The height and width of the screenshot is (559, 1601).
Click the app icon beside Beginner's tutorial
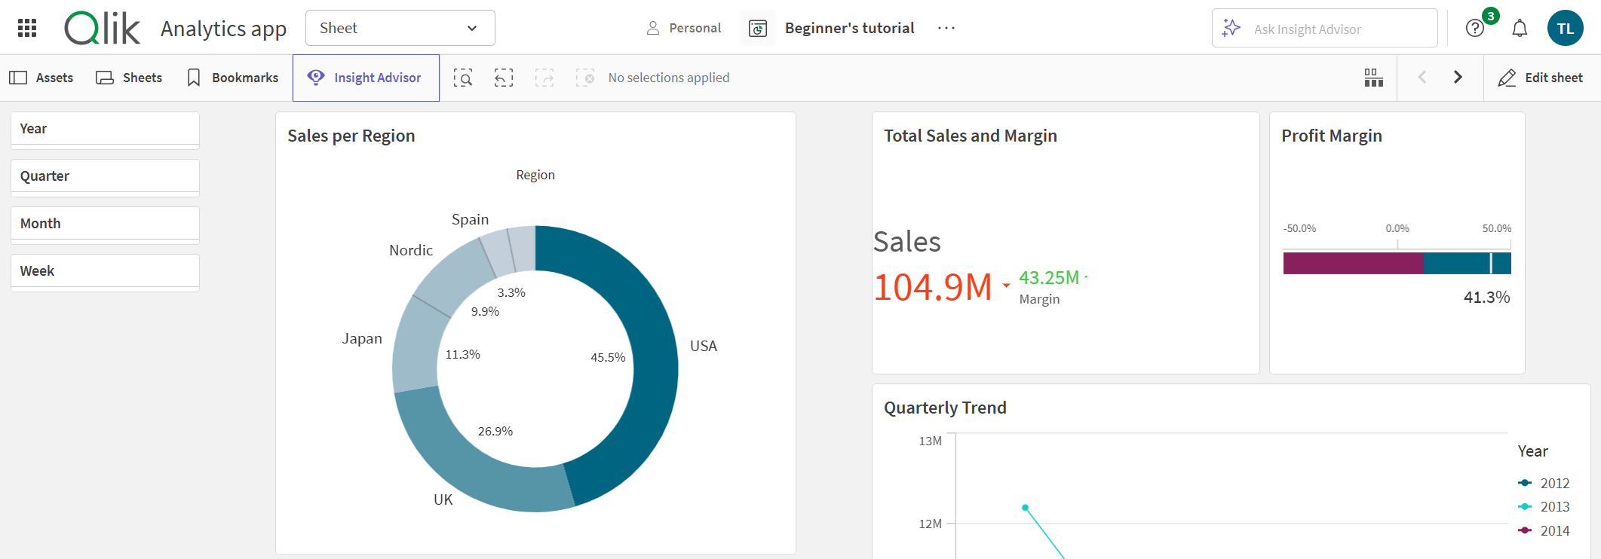(757, 29)
